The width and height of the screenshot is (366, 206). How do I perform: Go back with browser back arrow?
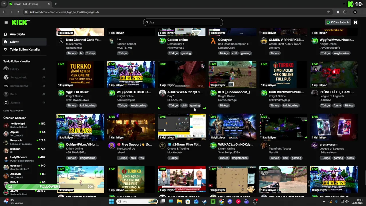point(4,12)
